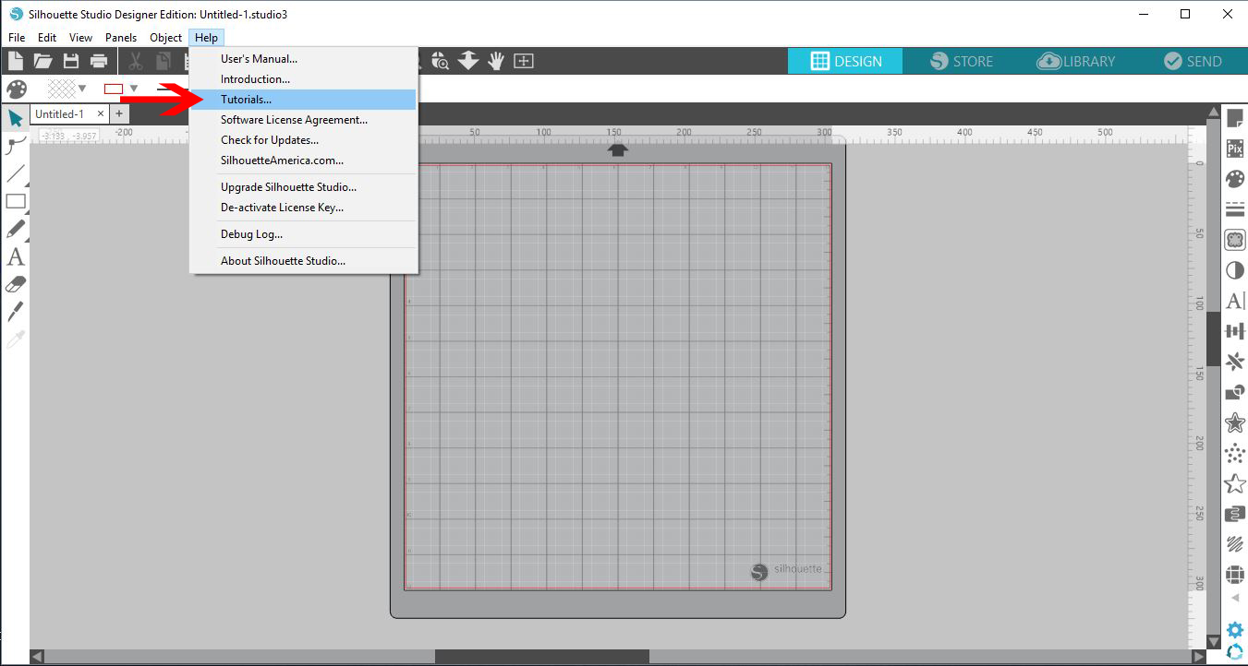Screen dimensions: 1248x666
Task: Select the Knife tool
Action: 16,312
